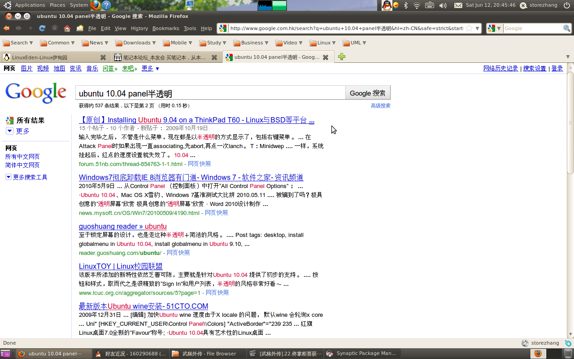
Task: Go to 图片 search
Action: pos(27,68)
